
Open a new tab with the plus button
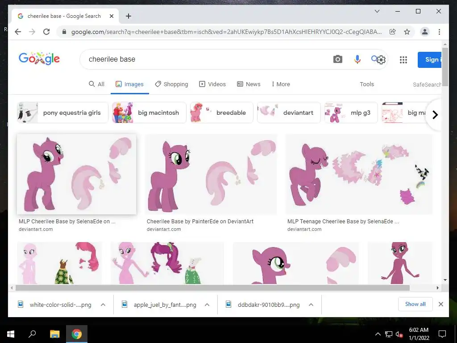click(x=129, y=16)
